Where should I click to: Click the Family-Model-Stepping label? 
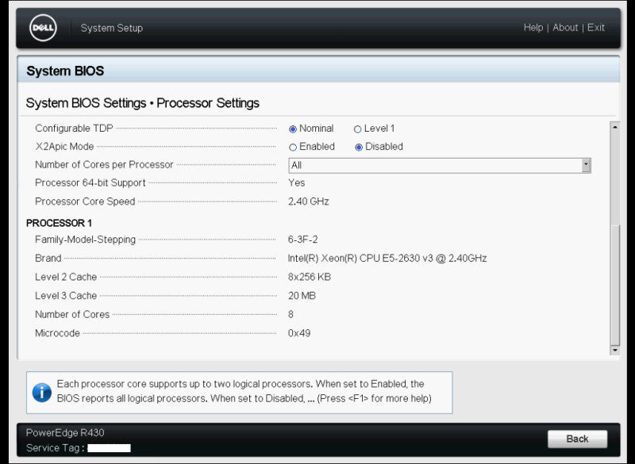[x=86, y=240]
